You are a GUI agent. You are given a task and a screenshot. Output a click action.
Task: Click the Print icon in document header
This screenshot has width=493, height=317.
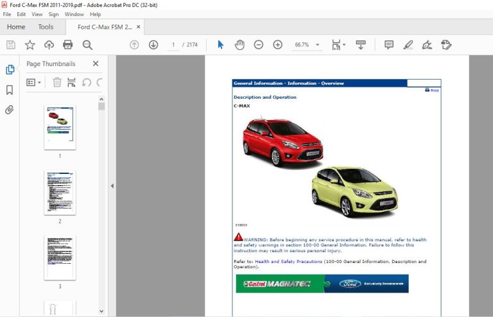pyautogui.click(x=431, y=90)
